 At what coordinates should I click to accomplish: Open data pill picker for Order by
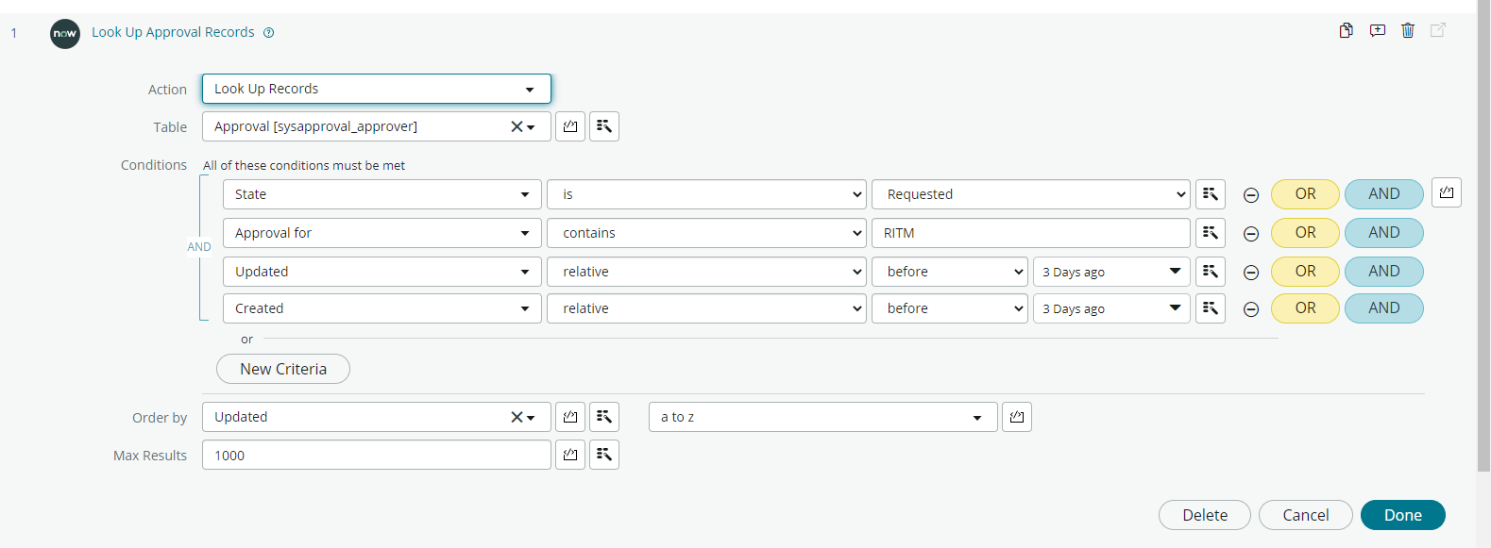(x=570, y=417)
